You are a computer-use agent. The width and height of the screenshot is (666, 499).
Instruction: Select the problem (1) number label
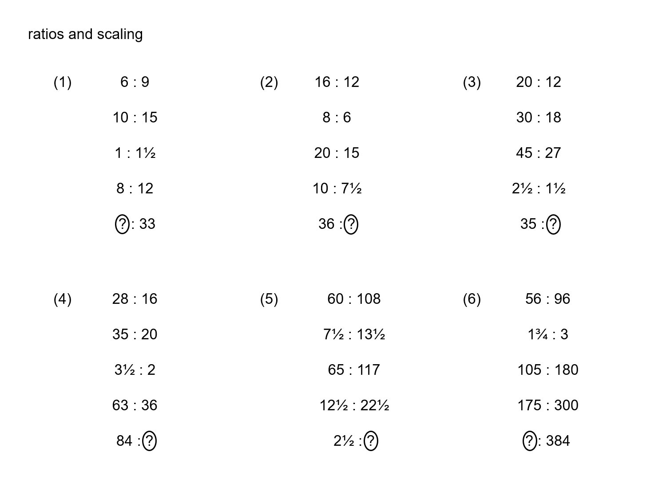click(x=63, y=82)
